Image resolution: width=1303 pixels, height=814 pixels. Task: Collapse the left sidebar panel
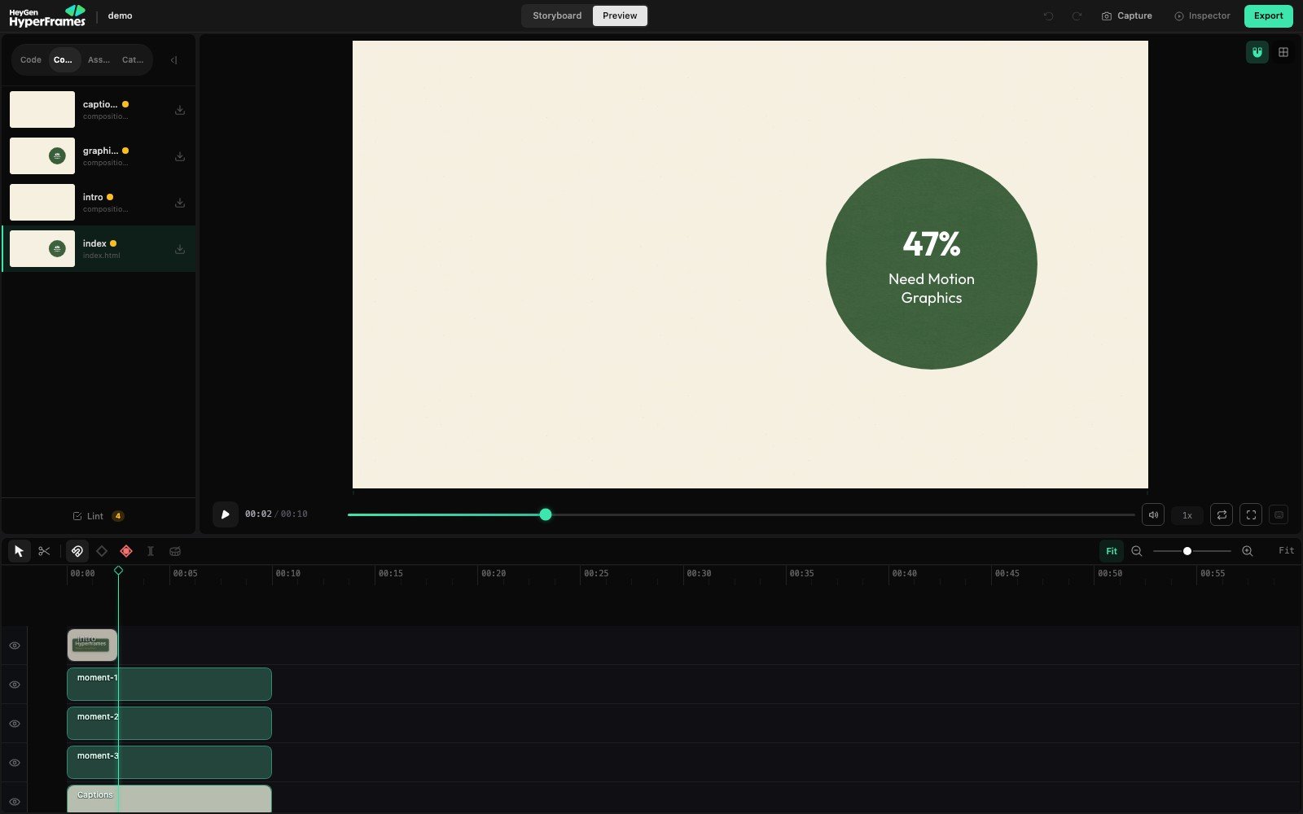coord(173,60)
